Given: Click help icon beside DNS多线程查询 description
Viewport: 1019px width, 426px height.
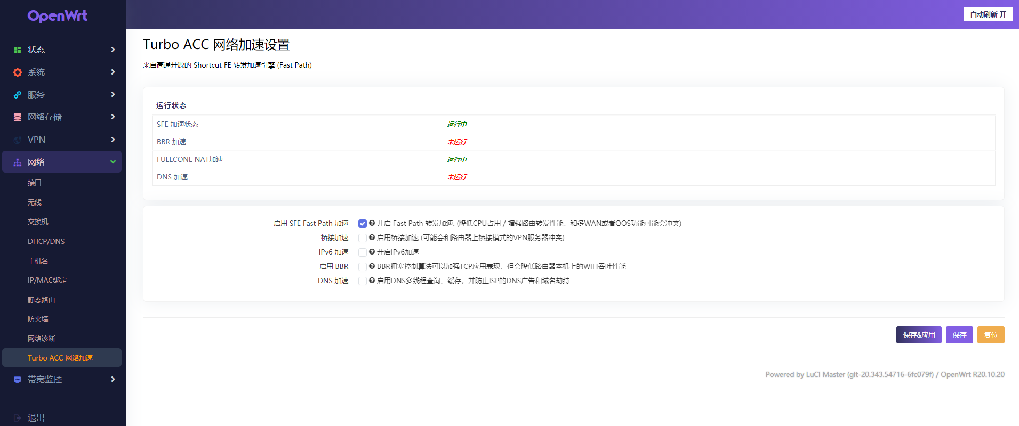Looking at the screenshot, I should click(372, 281).
